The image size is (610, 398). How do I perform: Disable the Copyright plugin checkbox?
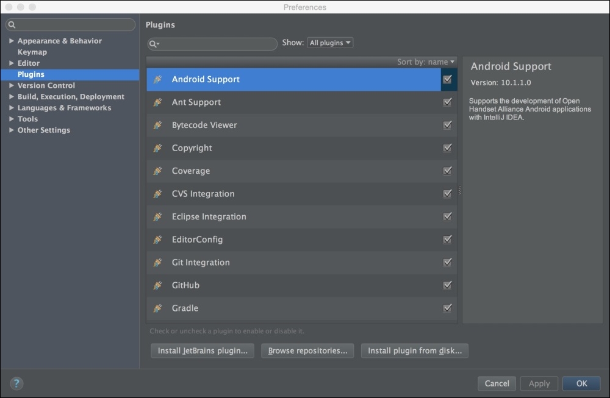pos(447,148)
